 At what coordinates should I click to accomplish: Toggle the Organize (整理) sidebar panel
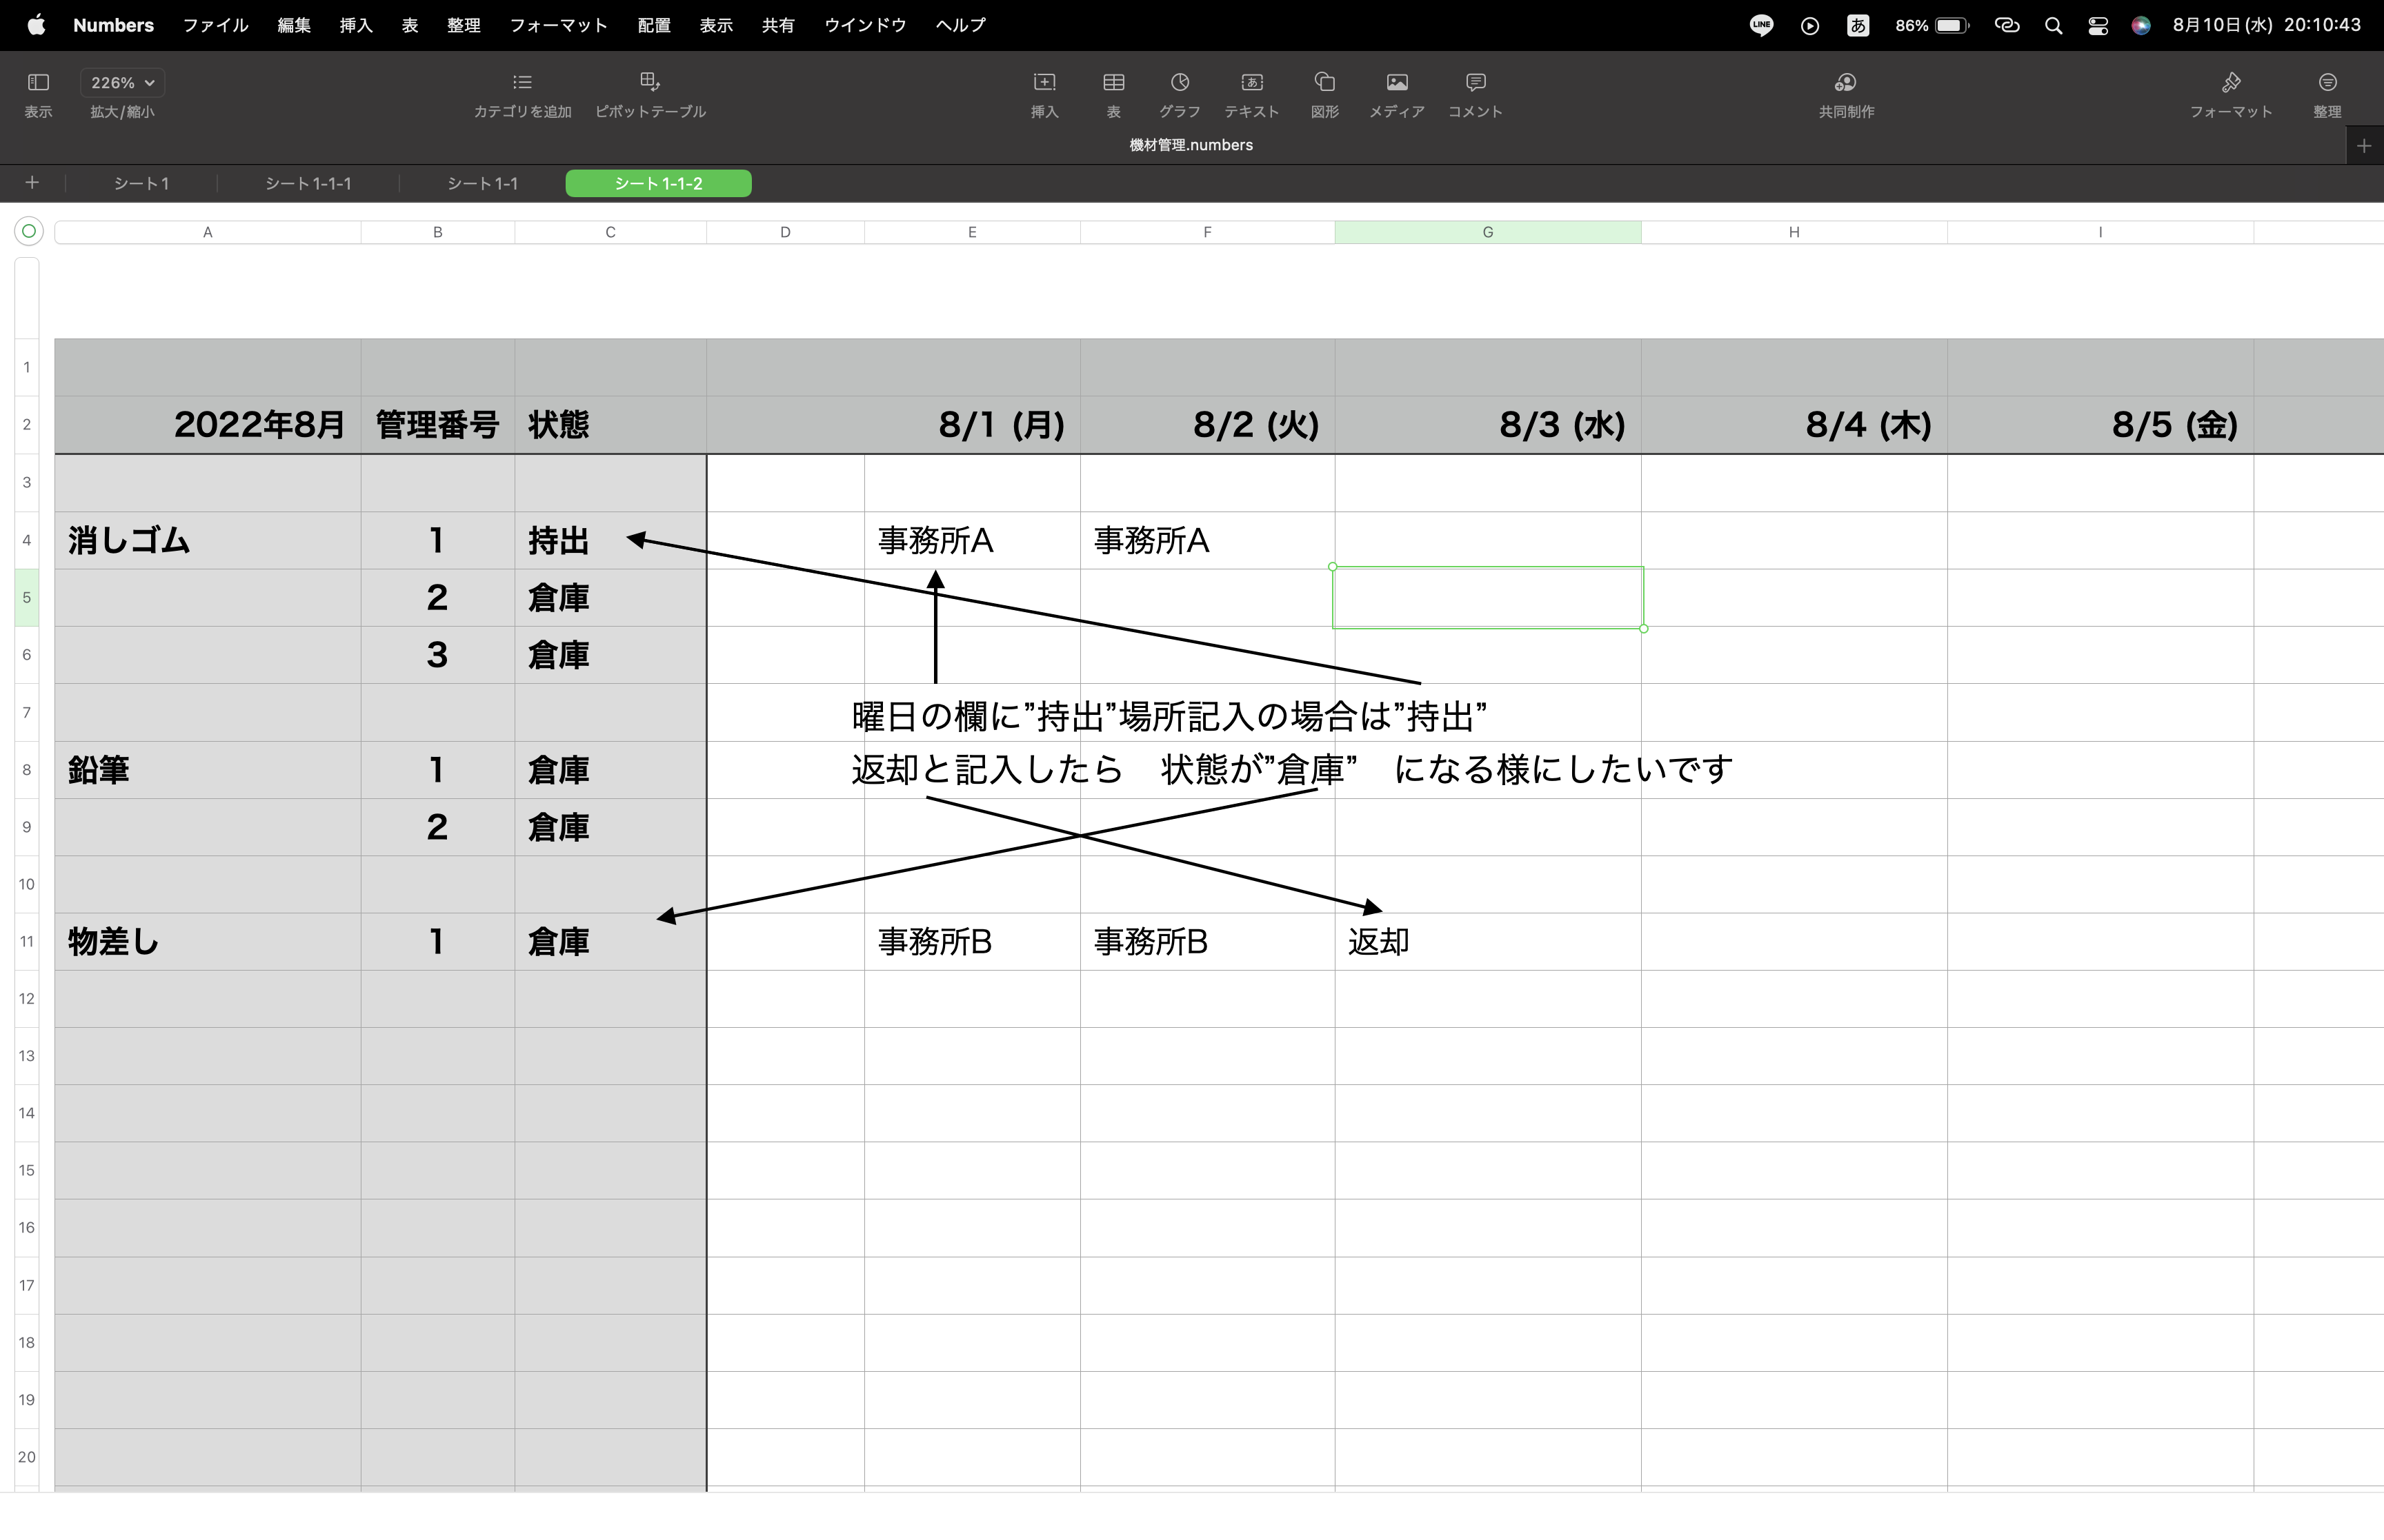(2327, 82)
